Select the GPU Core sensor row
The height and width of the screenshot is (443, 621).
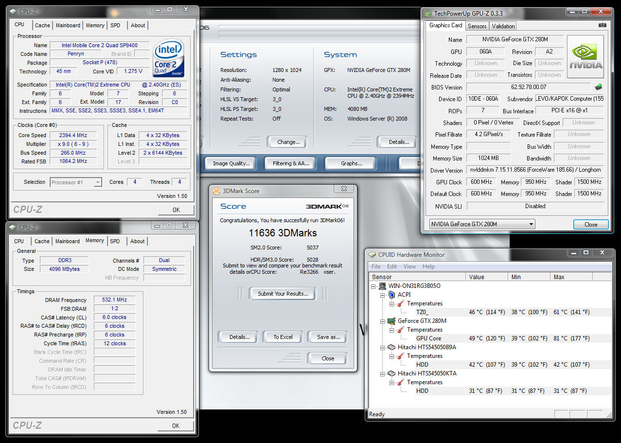490,338
